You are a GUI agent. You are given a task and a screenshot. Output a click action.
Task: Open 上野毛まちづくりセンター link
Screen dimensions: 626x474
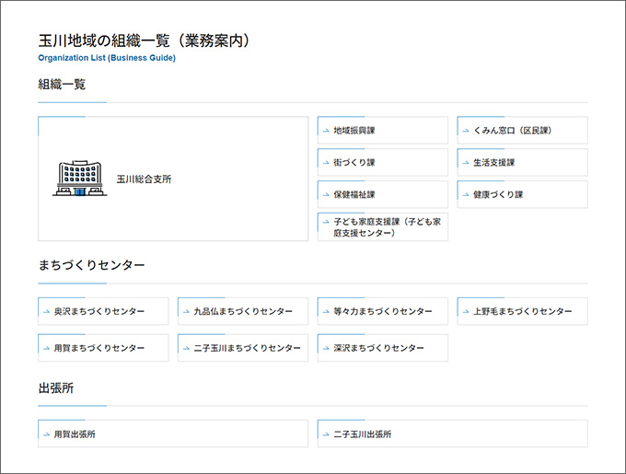[x=522, y=311]
